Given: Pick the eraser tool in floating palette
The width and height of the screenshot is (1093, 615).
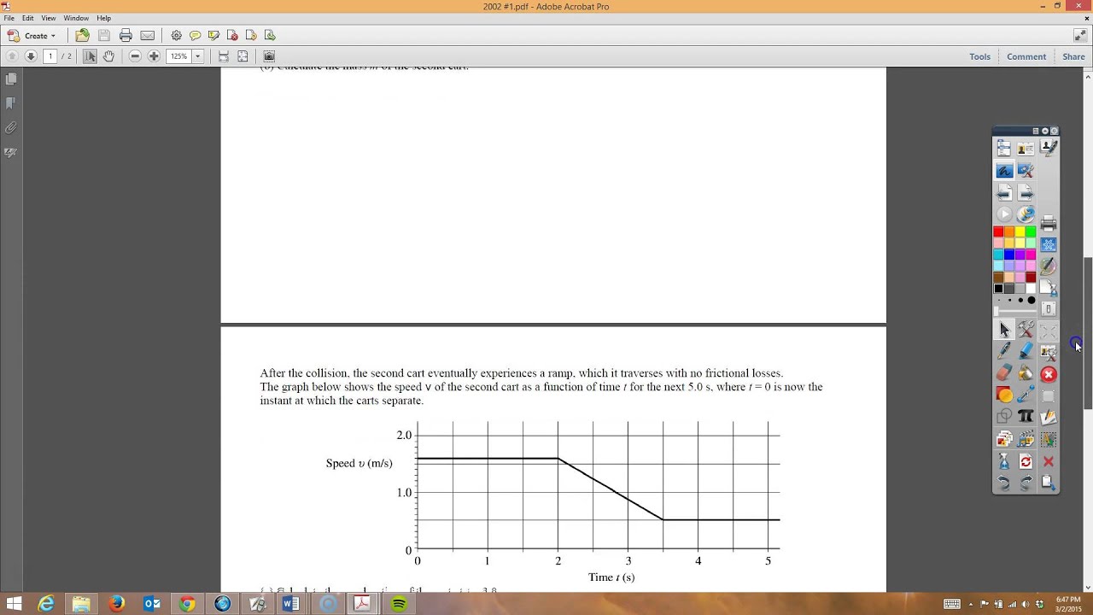Looking at the screenshot, I should (1004, 373).
